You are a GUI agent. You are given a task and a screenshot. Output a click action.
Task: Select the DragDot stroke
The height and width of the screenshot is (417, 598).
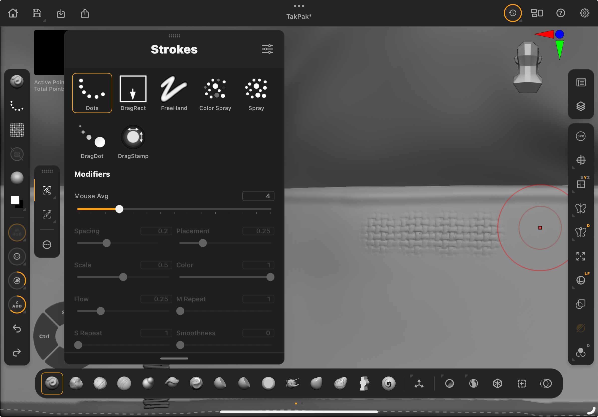92,141
